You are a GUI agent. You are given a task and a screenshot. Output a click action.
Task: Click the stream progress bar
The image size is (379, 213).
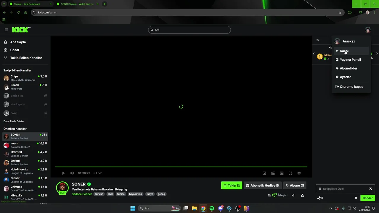(181, 167)
